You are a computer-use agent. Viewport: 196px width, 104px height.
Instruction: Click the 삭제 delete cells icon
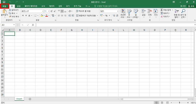click(x=150, y=11)
